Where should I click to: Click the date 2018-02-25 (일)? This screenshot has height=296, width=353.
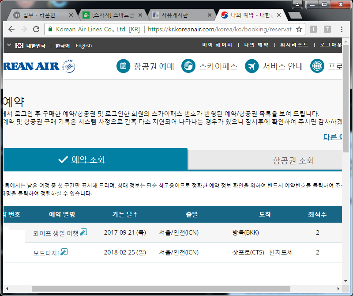click(x=125, y=252)
